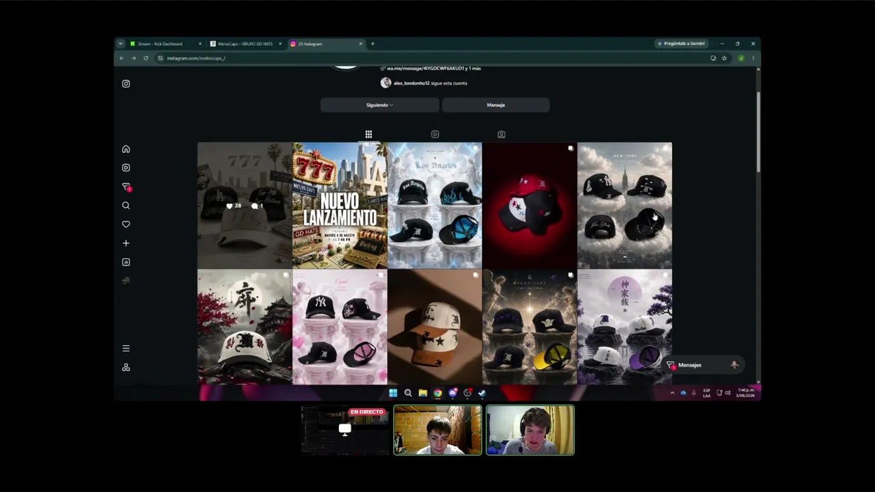Open the Meta apps icon in sidebar
This screenshot has width=875, height=492.
126,367
